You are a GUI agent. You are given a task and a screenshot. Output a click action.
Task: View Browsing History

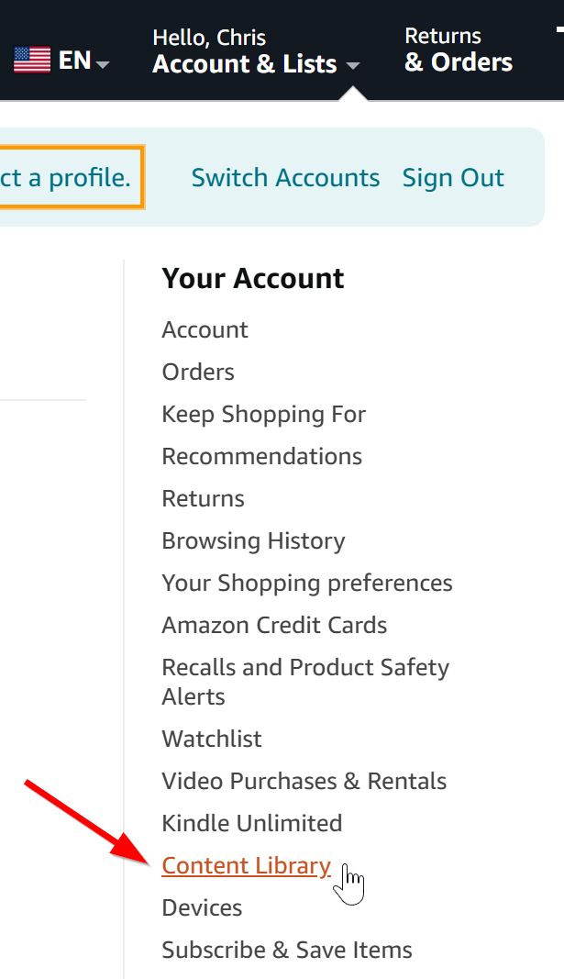tap(253, 540)
